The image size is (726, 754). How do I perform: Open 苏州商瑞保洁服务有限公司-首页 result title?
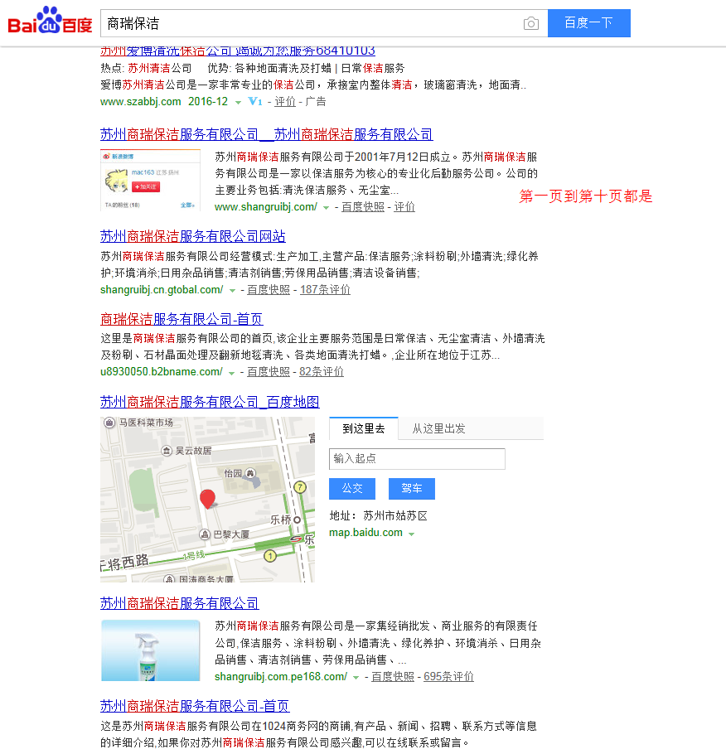coord(195,706)
